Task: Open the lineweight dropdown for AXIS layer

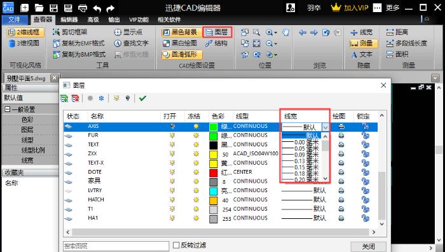Action: tap(325, 127)
